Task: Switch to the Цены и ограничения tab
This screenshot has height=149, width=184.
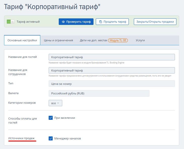Action: (x=58, y=40)
